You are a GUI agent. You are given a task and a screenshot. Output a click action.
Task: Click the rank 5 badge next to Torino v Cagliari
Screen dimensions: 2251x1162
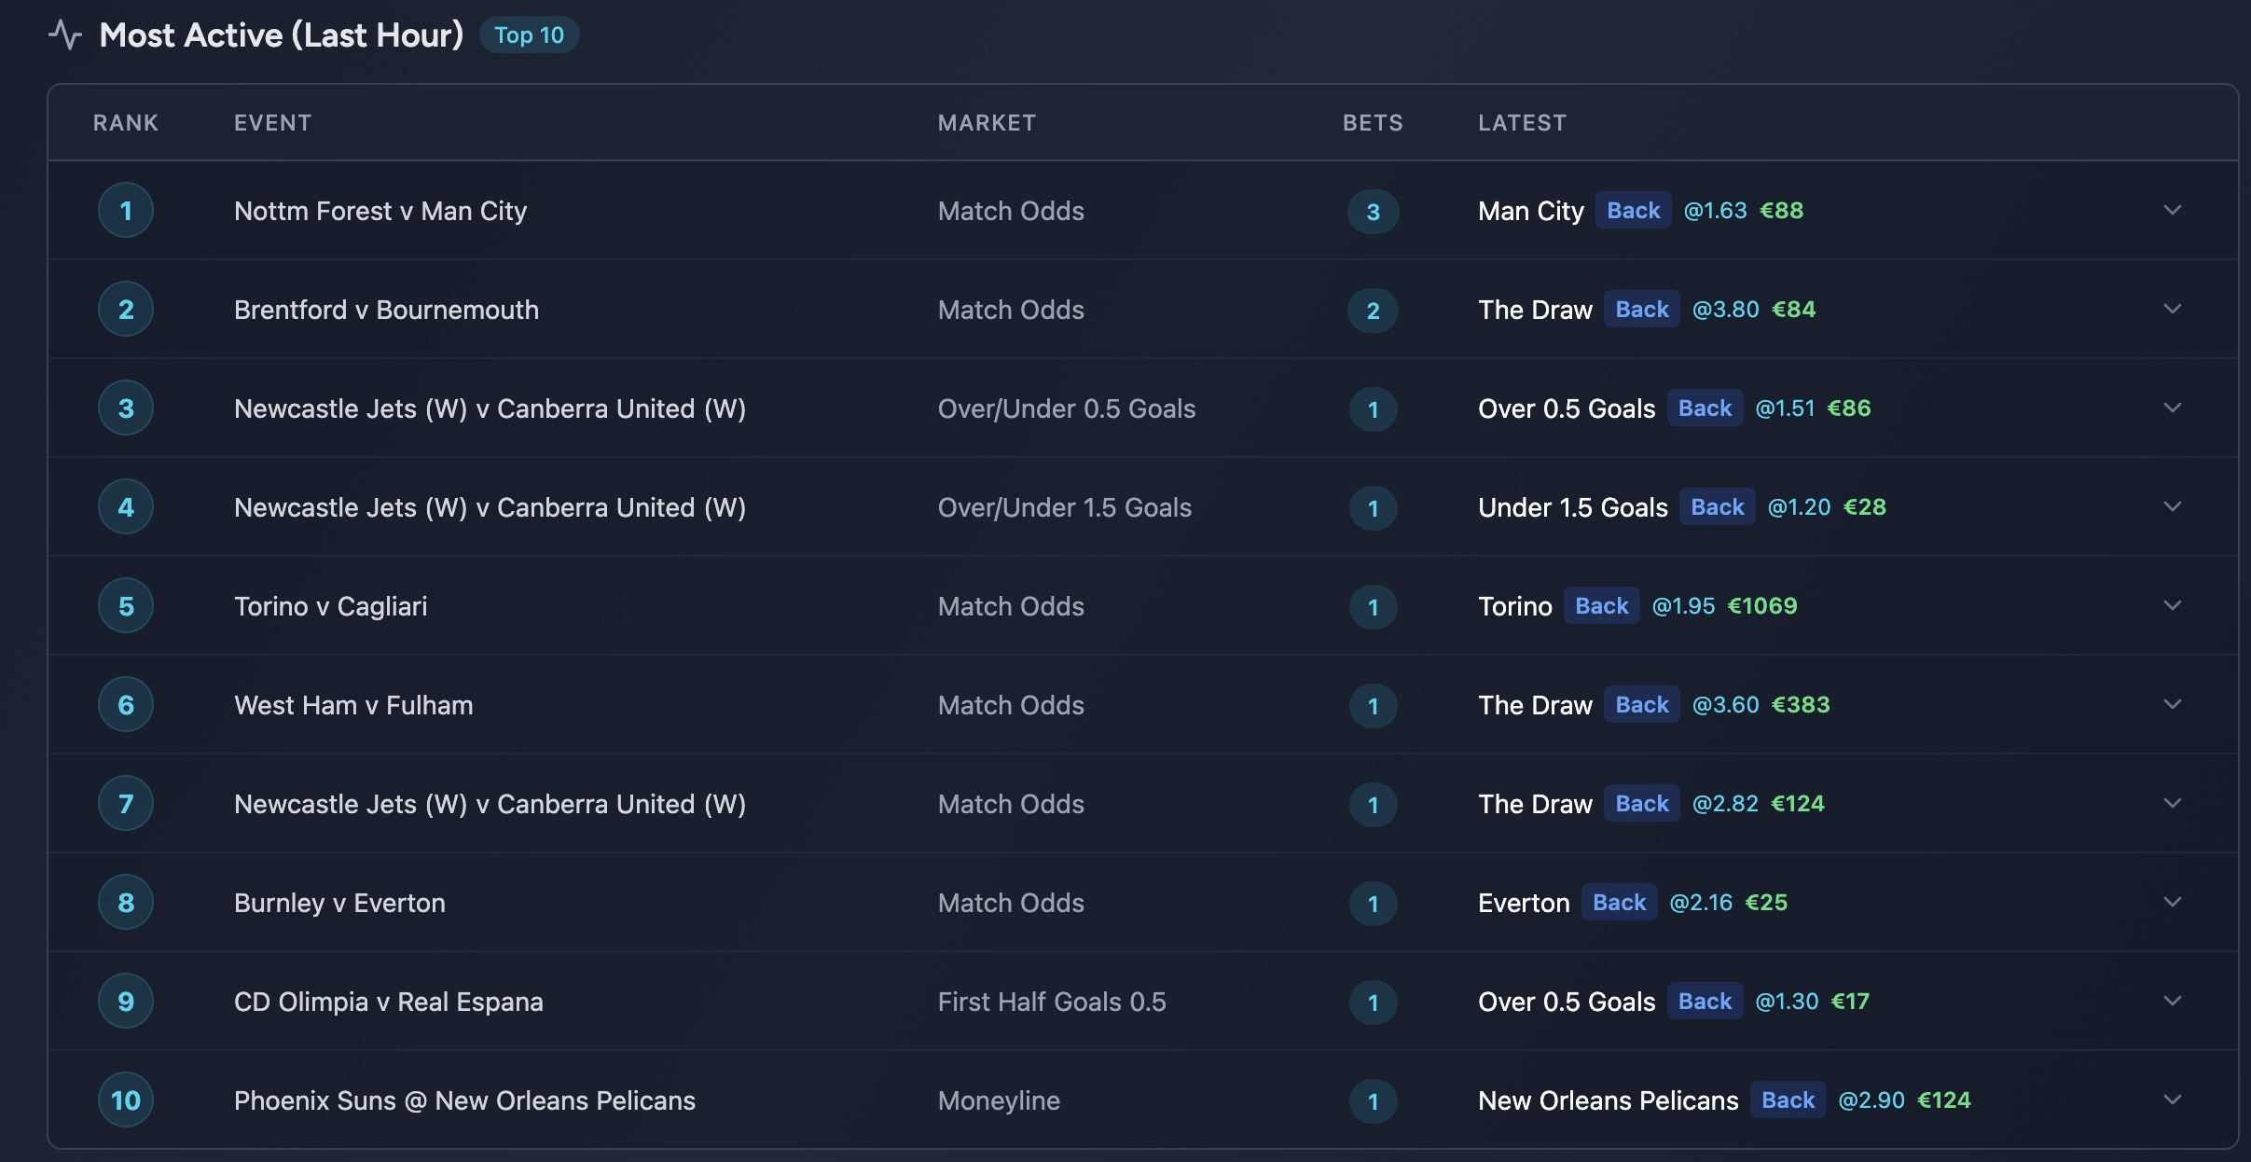click(x=125, y=605)
